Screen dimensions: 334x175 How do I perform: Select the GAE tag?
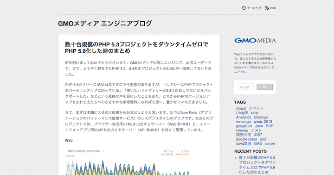point(258,144)
